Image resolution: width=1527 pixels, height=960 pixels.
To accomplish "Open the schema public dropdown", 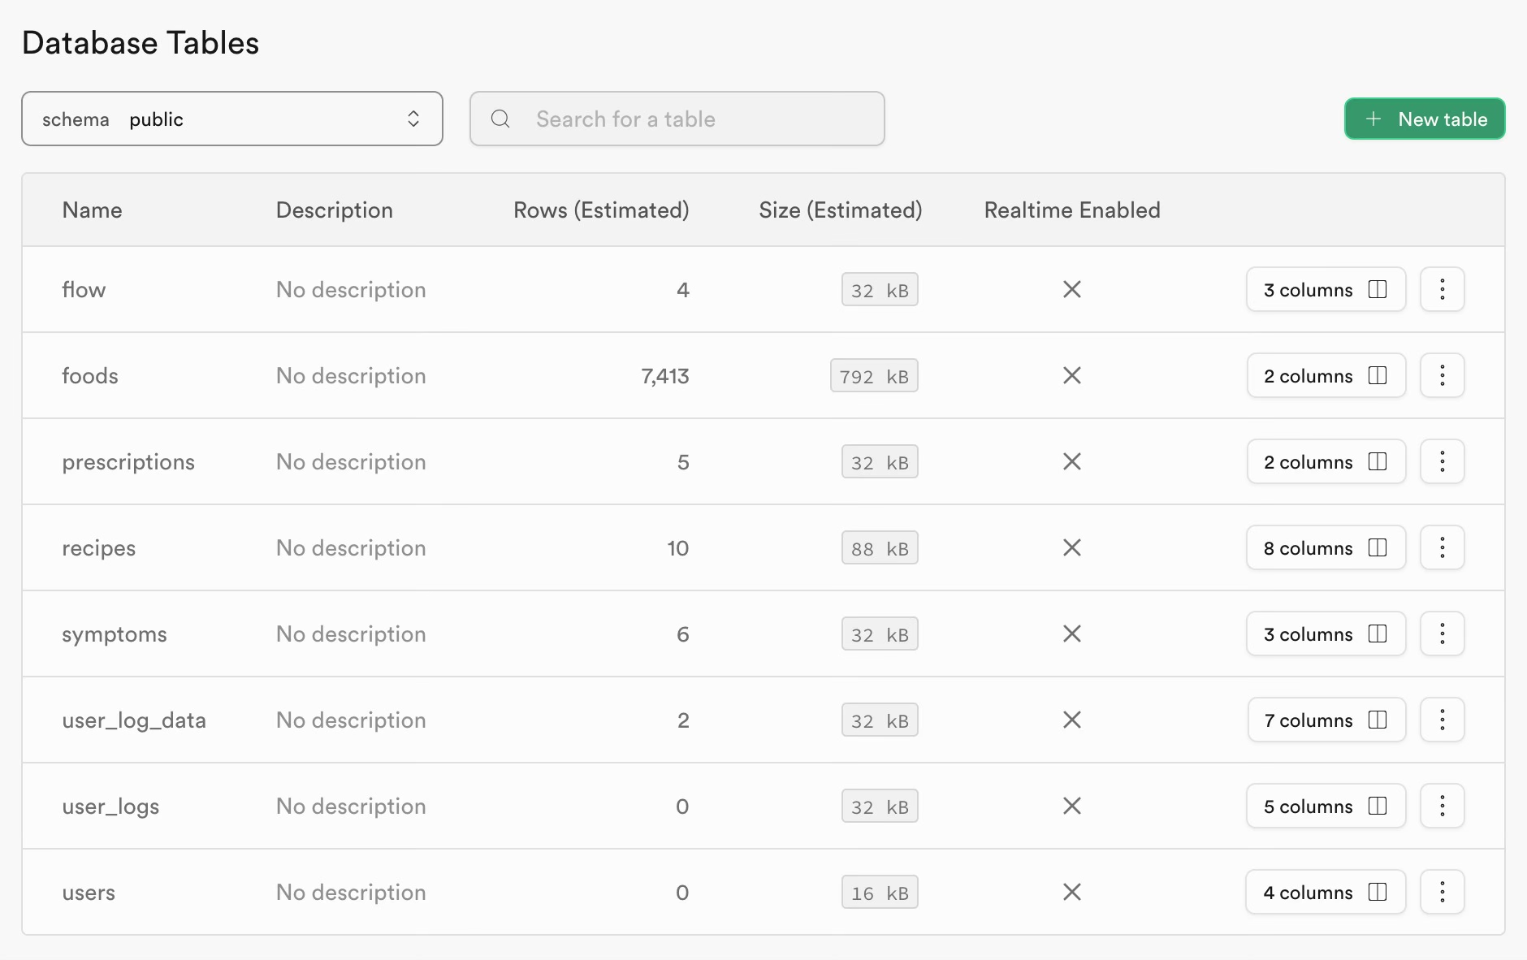I will [232, 119].
